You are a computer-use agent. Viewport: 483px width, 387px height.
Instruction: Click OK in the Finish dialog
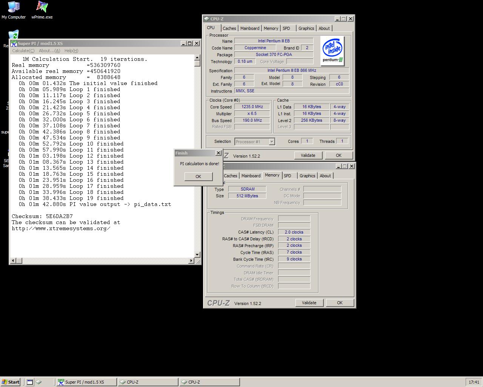click(x=198, y=176)
